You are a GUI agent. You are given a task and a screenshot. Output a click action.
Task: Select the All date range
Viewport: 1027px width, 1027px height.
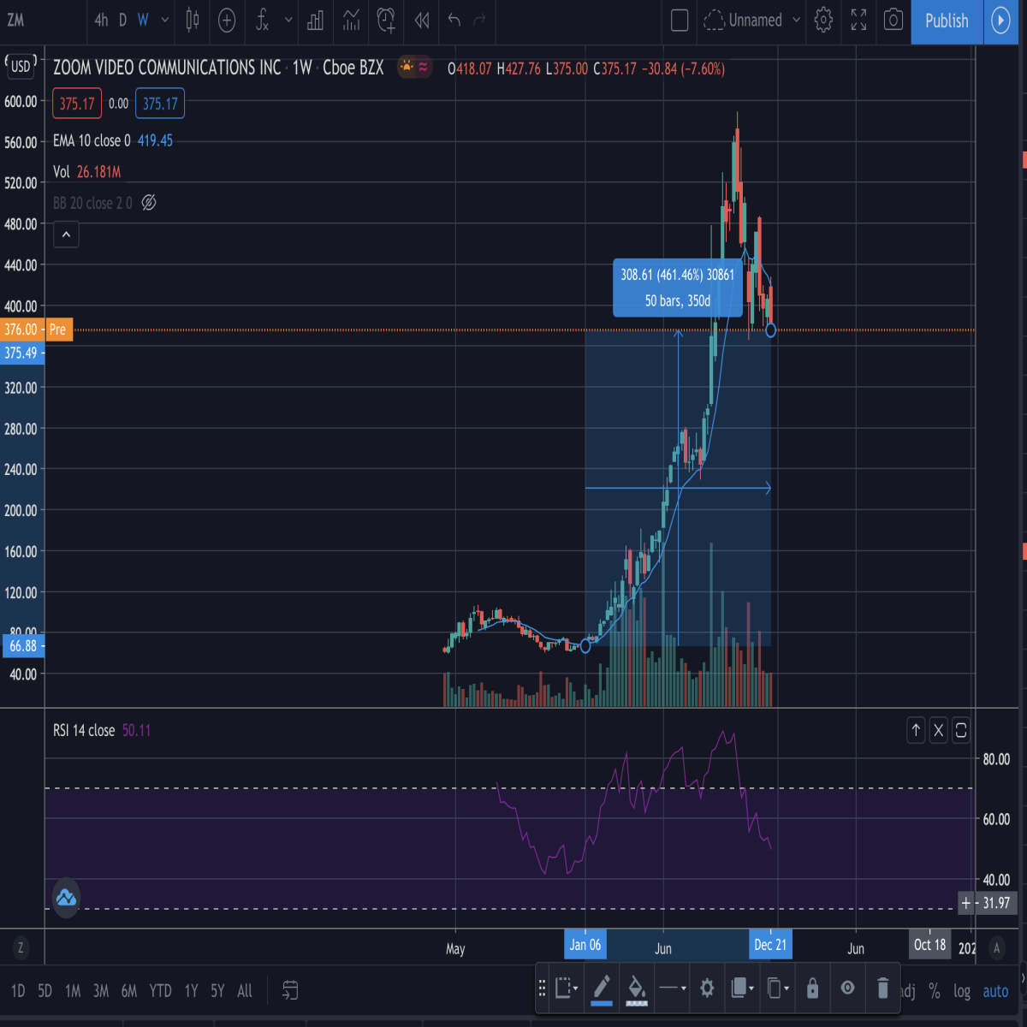point(245,991)
